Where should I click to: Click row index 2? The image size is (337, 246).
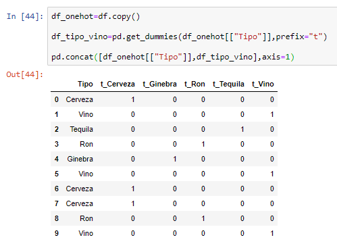57,129
